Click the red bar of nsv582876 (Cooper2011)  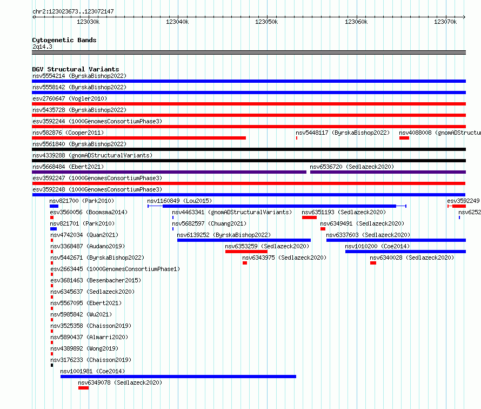(x=139, y=138)
